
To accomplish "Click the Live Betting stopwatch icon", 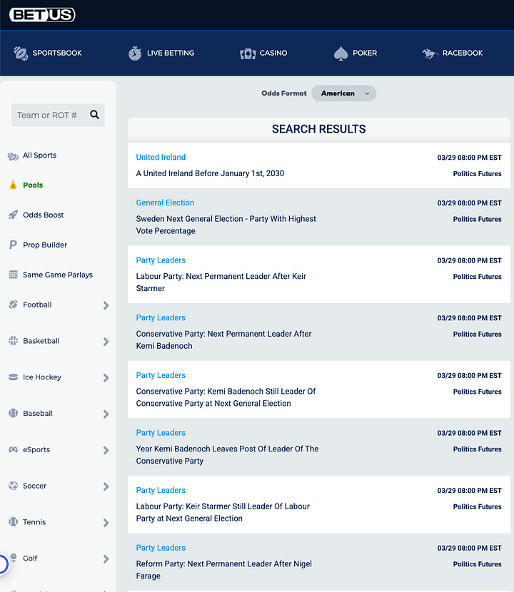I will (x=135, y=53).
